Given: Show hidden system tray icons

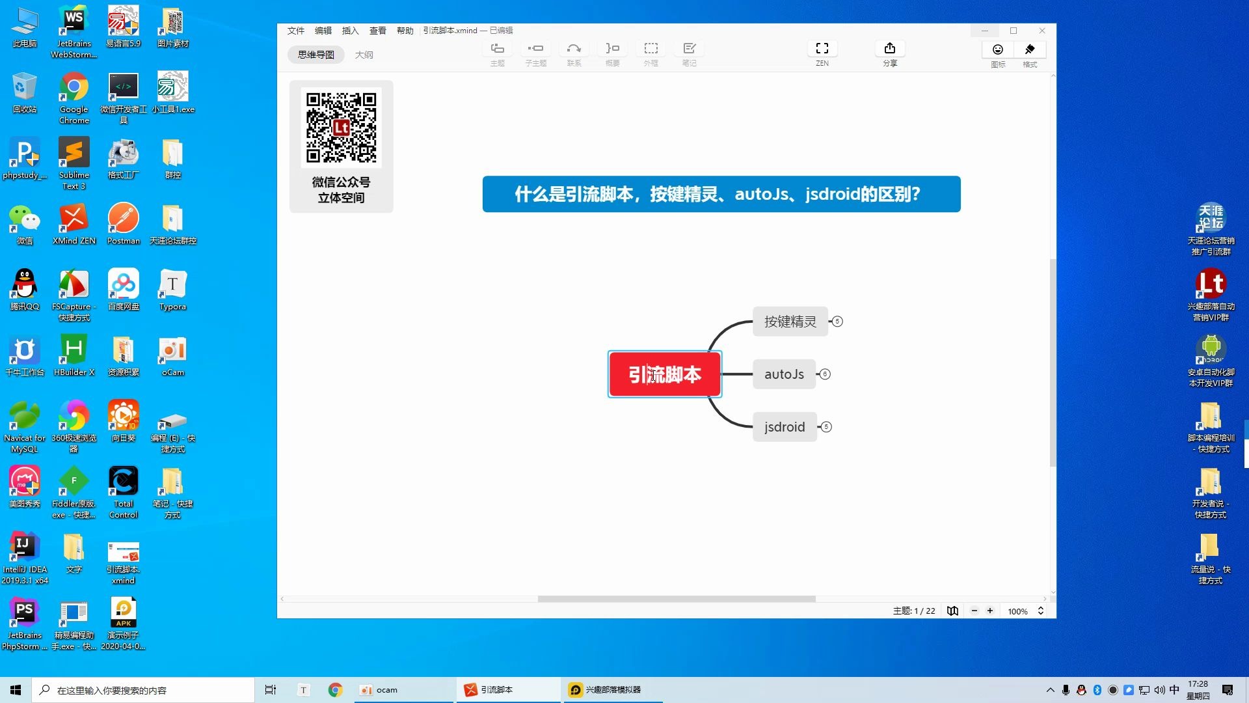Looking at the screenshot, I should click(1050, 690).
